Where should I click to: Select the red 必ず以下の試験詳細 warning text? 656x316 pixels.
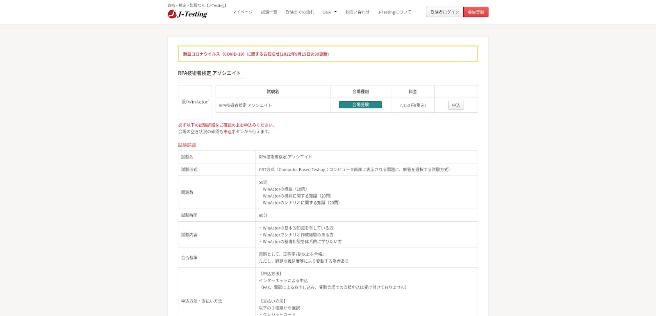coord(228,125)
